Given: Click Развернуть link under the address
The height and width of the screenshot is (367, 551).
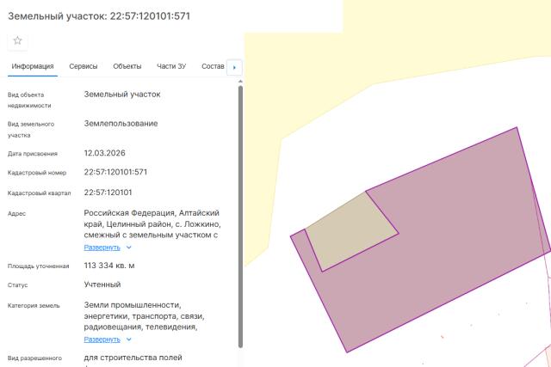Looking at the screenshot, I should coord(102,247).
